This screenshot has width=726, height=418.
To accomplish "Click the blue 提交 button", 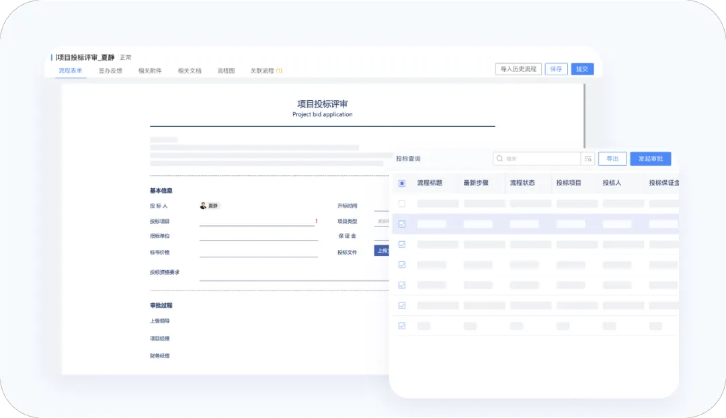I will coord(582,69).
